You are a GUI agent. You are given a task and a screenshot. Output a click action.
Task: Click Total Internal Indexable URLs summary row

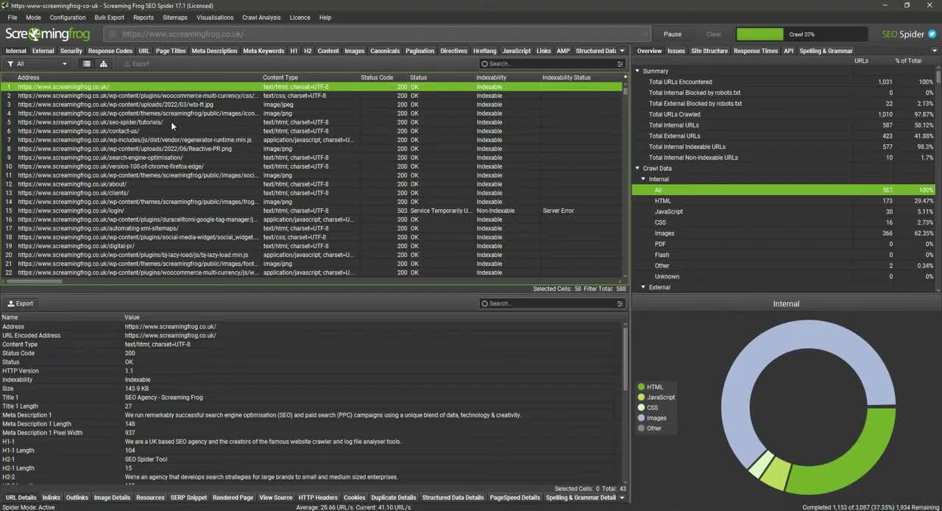[x=783, y=147]
